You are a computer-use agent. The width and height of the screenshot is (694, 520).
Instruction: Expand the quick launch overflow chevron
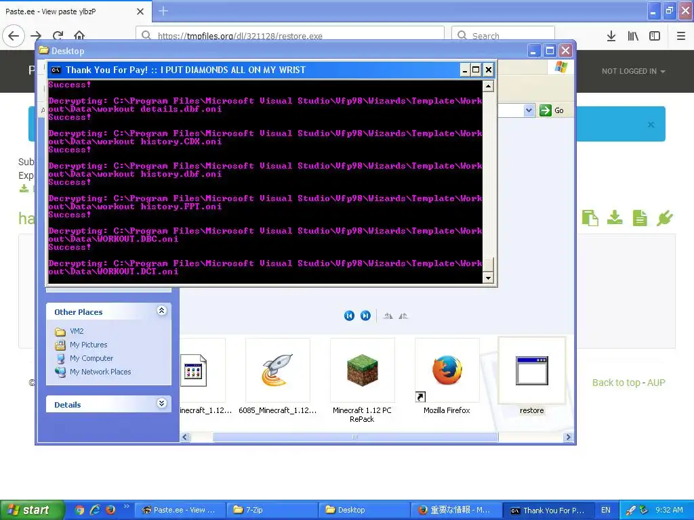126,506
